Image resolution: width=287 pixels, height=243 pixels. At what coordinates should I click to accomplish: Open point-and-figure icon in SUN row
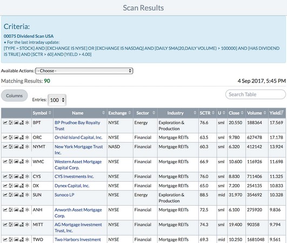[22, 195]
